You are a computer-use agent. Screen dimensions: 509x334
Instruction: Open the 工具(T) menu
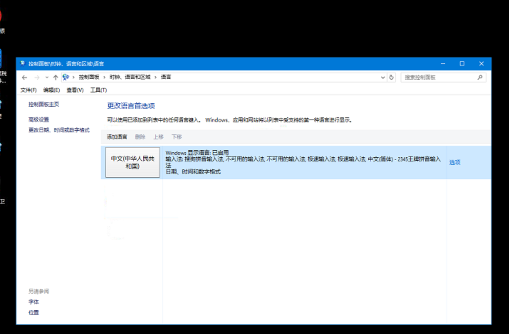(99, 90)
